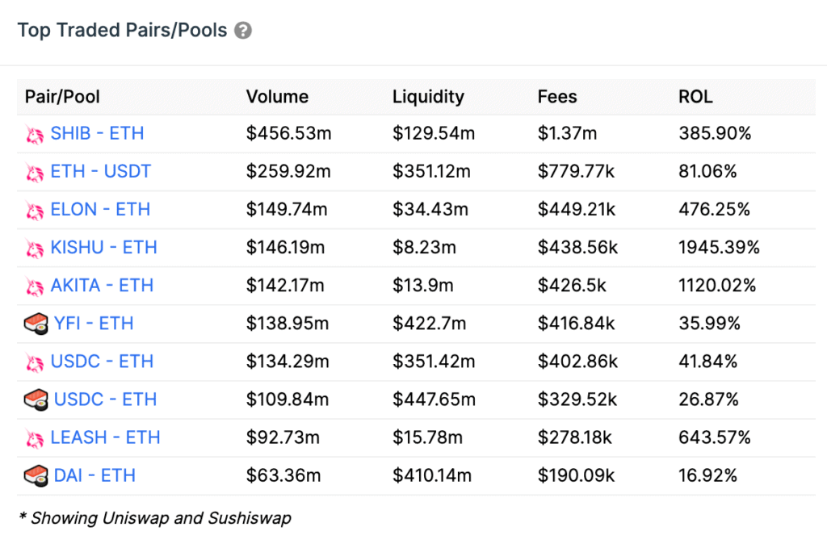Click the Sushiswap icon next to DAI - ETH
Viewport: 827px width, 552px height.
click(35, 476)
